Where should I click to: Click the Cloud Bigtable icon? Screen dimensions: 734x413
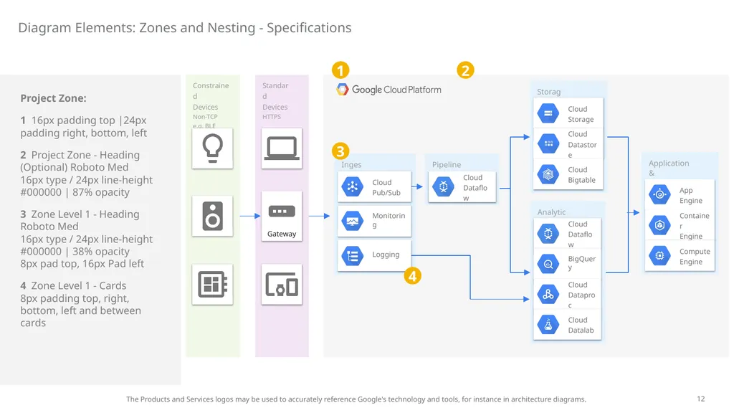pos(548,175)
